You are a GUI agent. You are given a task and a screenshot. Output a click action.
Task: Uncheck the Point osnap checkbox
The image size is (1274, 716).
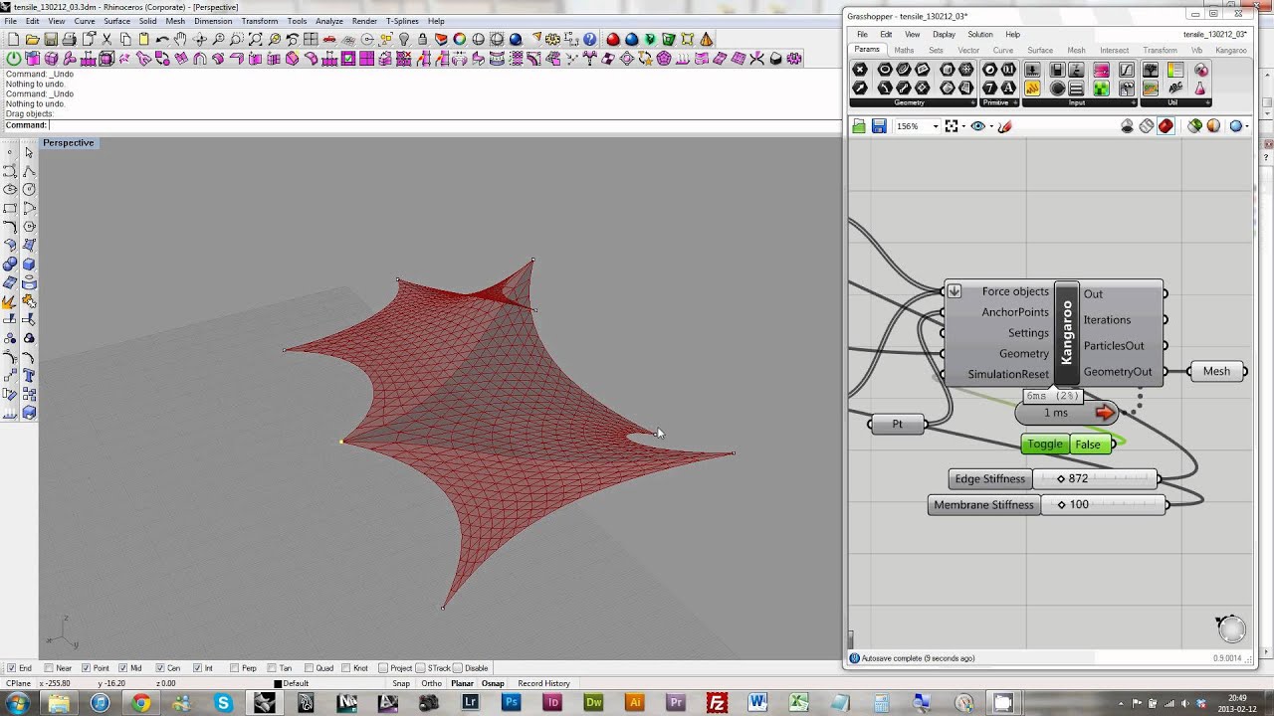click(x=86, y=668)
